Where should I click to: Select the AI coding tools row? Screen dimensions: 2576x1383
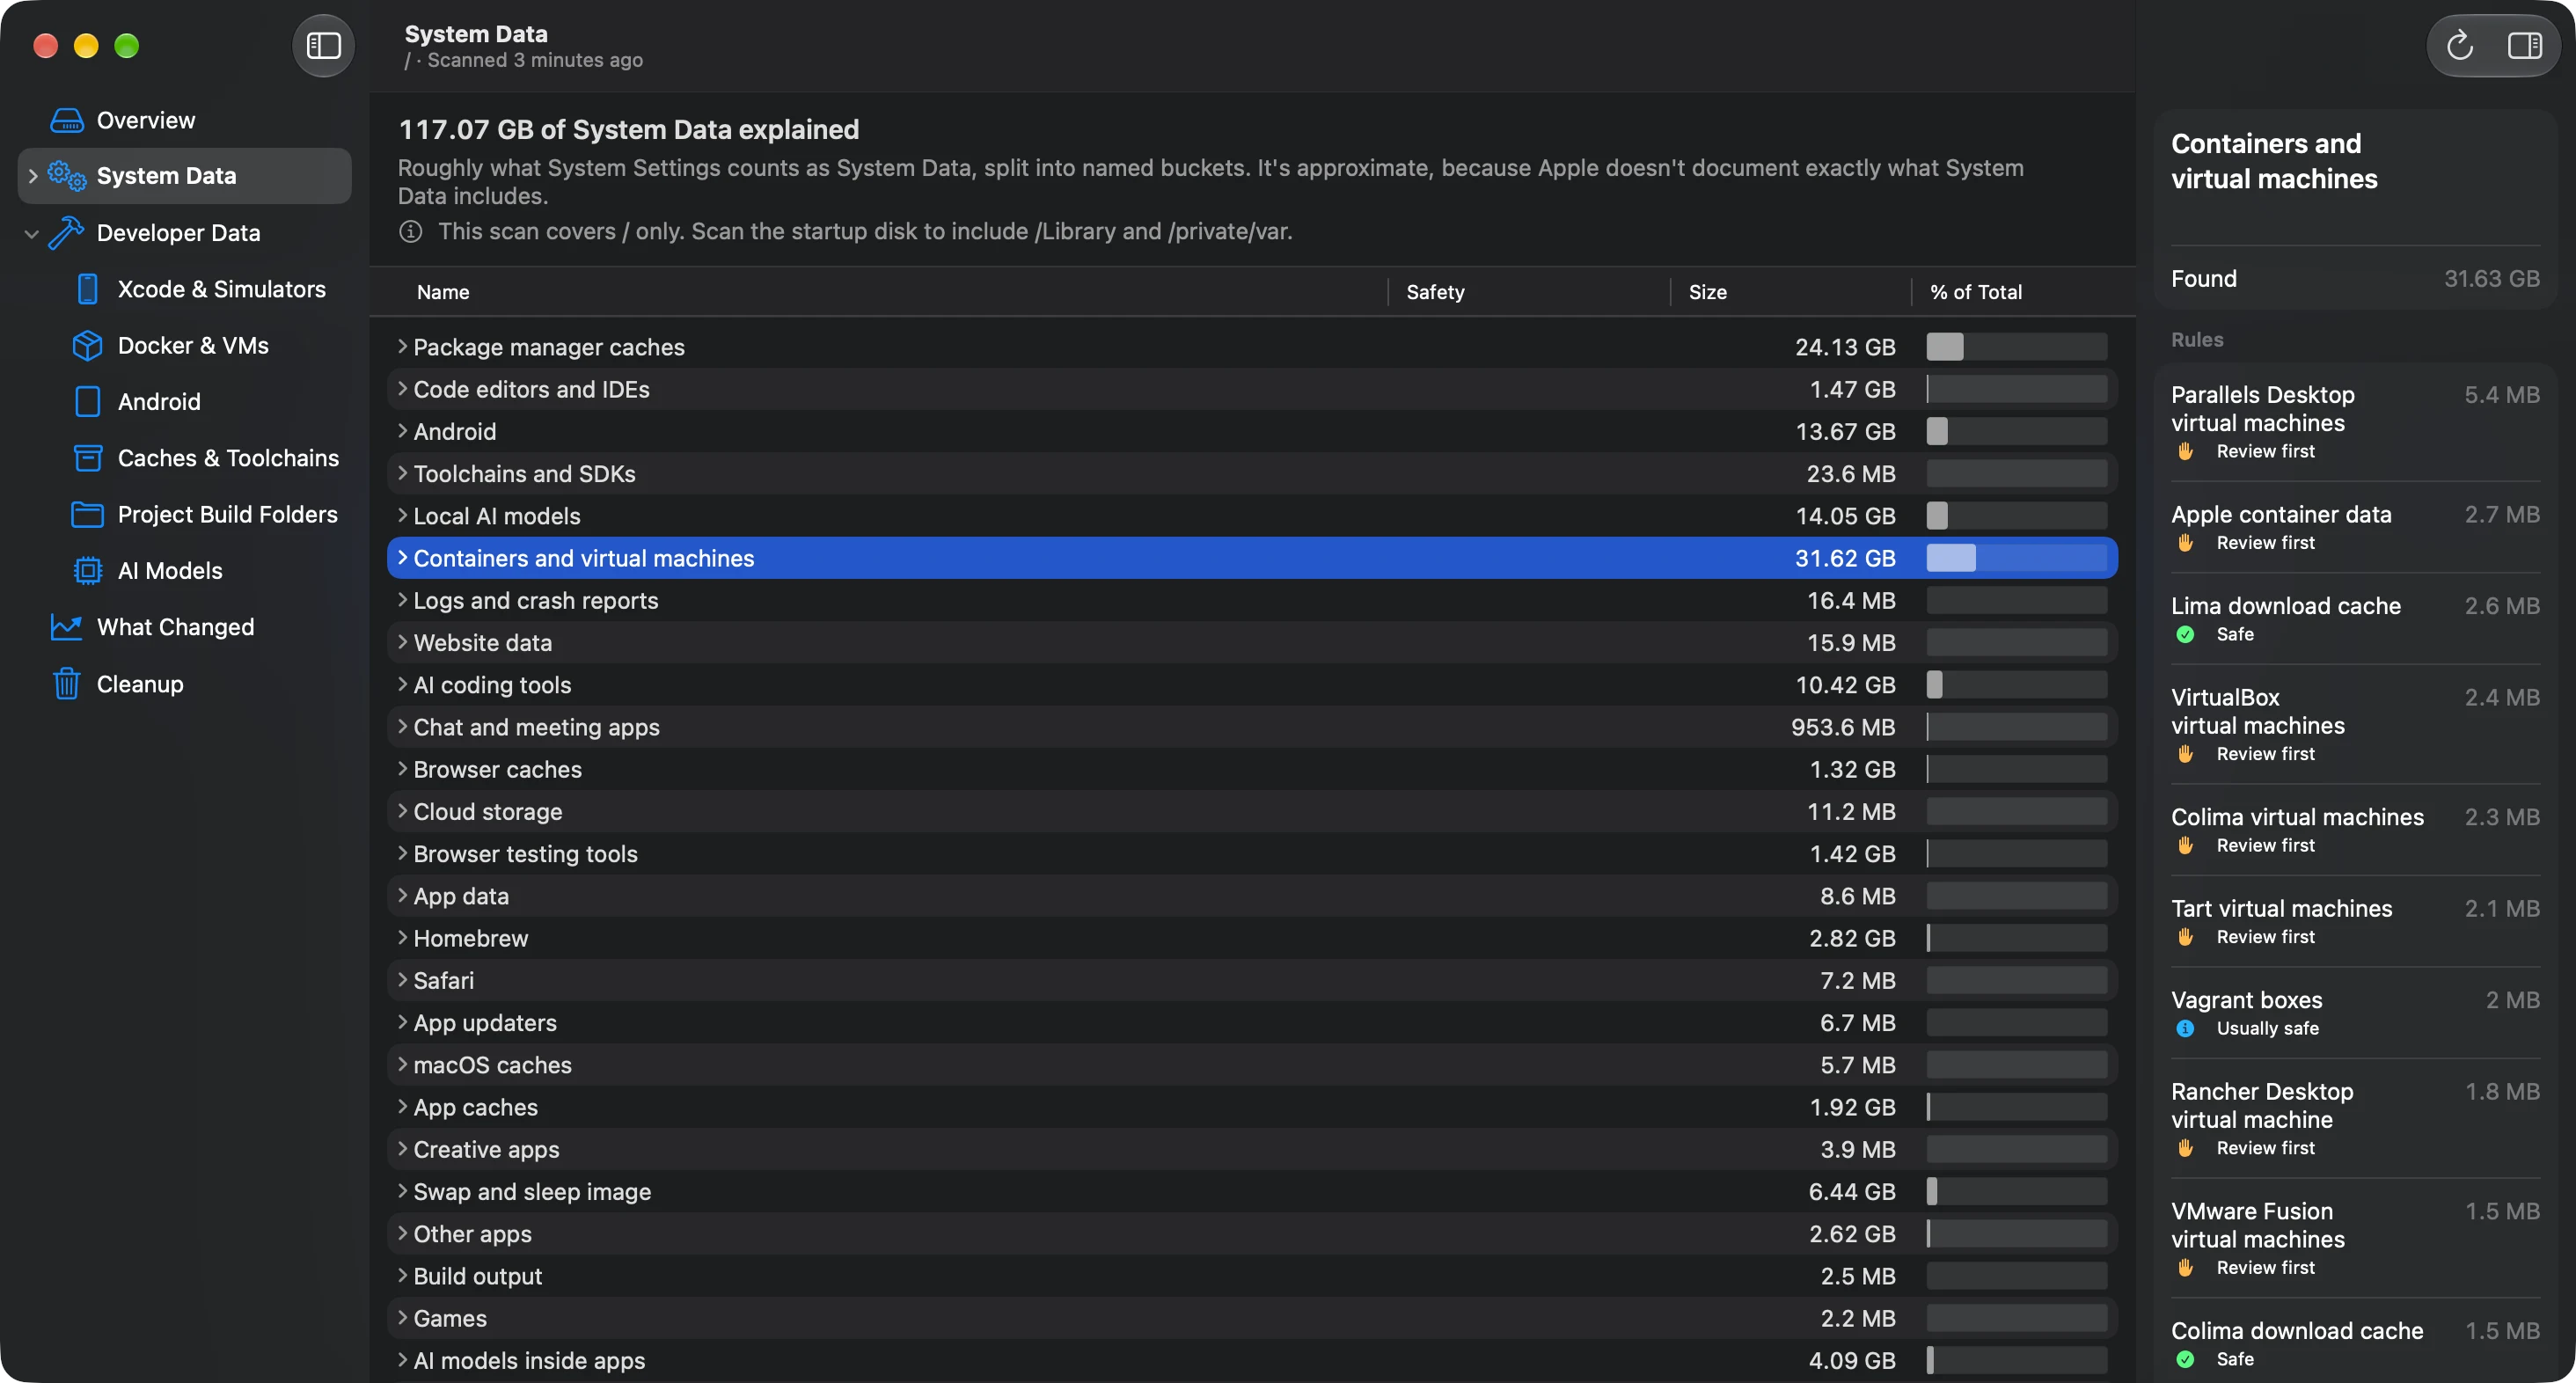(x=1252, y=685)
